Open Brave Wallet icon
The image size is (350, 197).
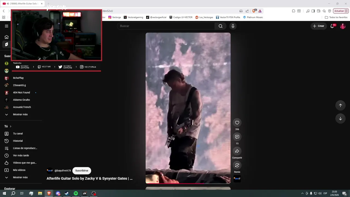click(x=319, y=11)
